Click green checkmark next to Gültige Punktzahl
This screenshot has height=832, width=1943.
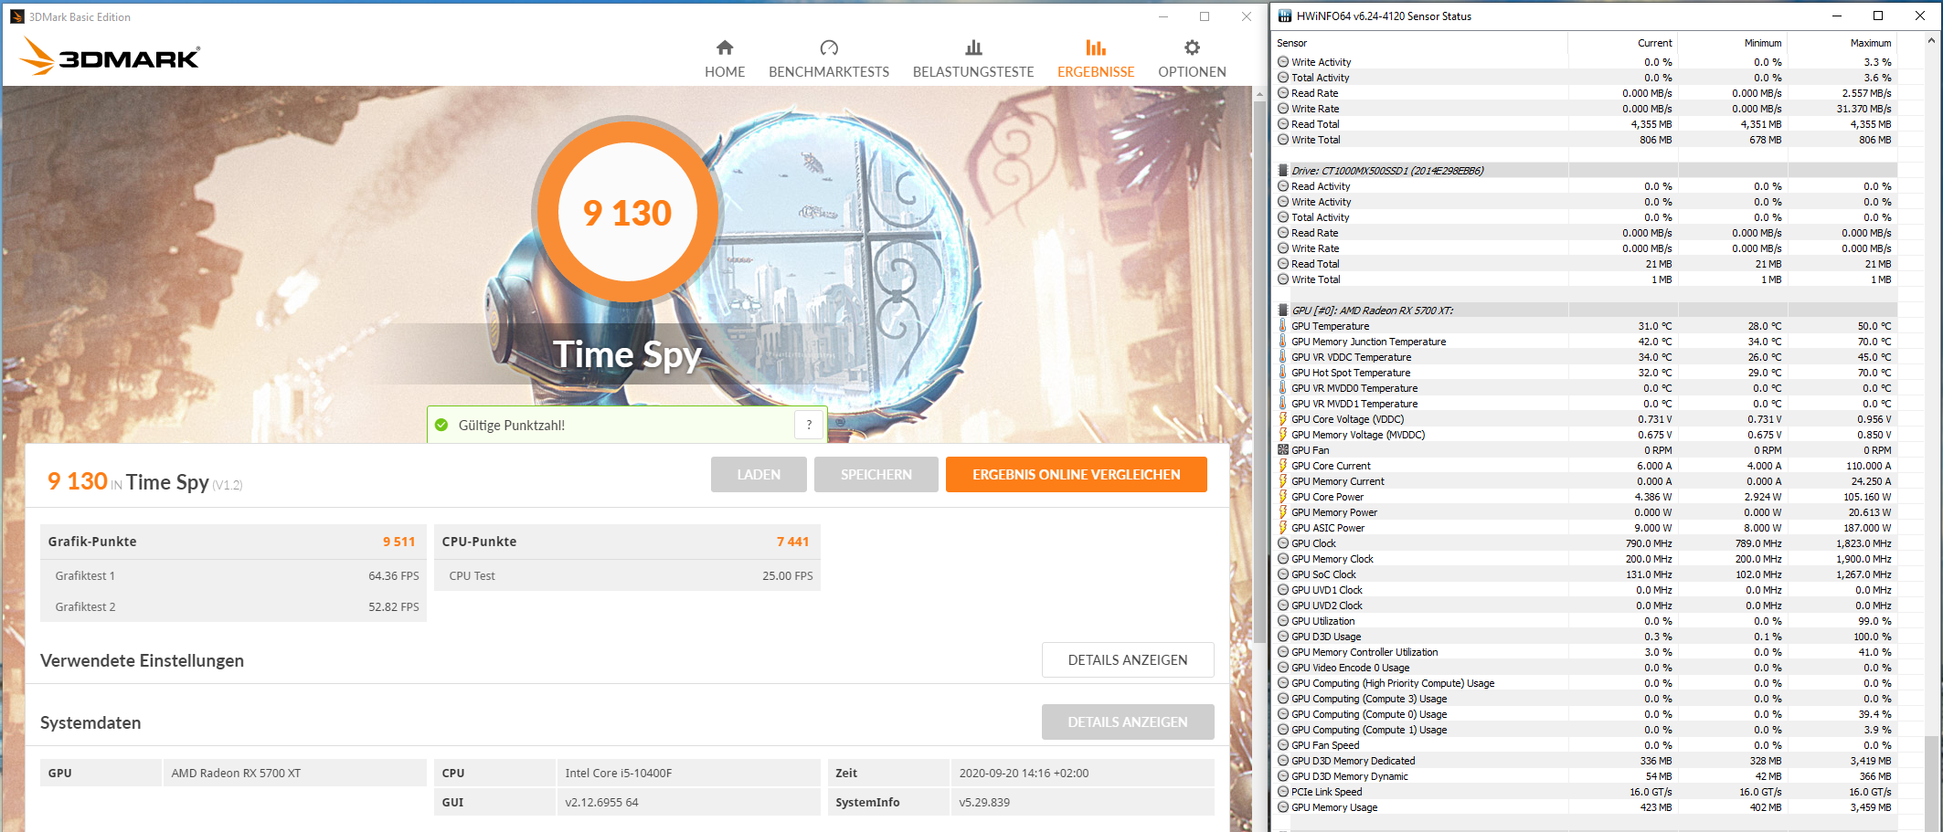coord(442,425)
